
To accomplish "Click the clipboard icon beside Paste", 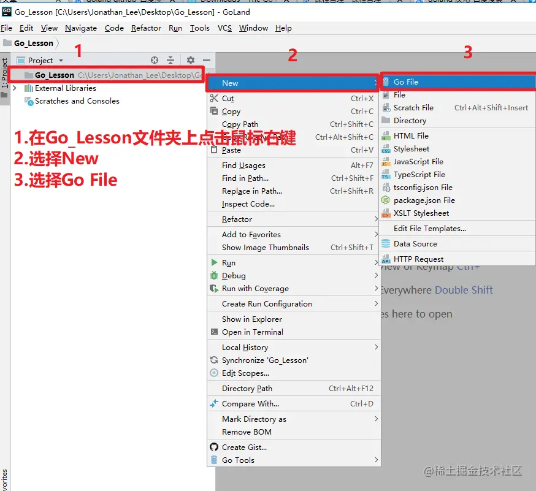I will click(214, 150).
